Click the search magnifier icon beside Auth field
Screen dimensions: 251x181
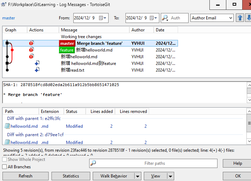(x=165, y=18)
